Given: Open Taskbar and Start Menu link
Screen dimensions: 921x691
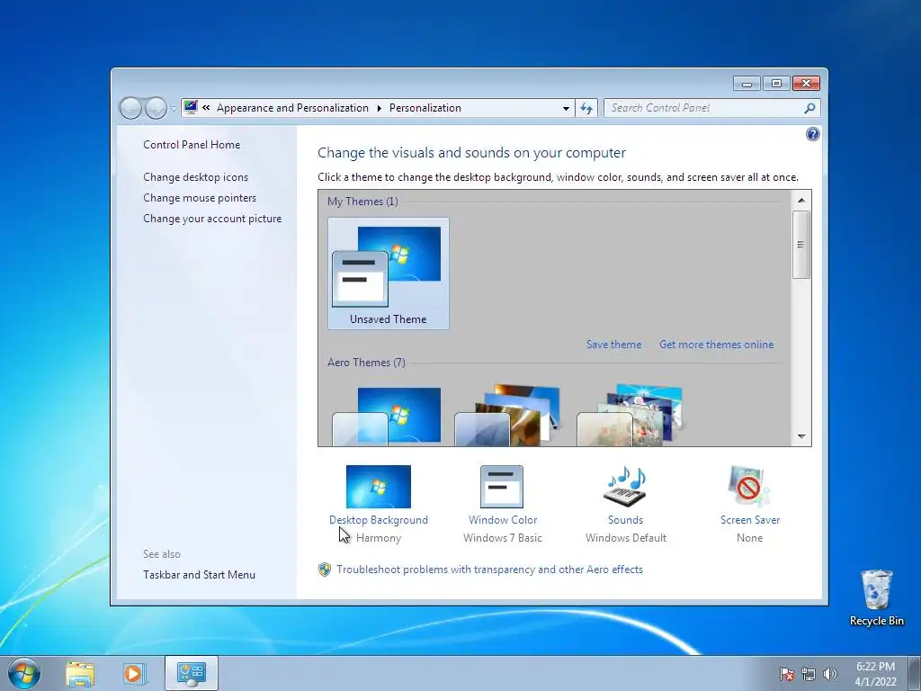Looking at the screenshot, I should tap(199, 575).
